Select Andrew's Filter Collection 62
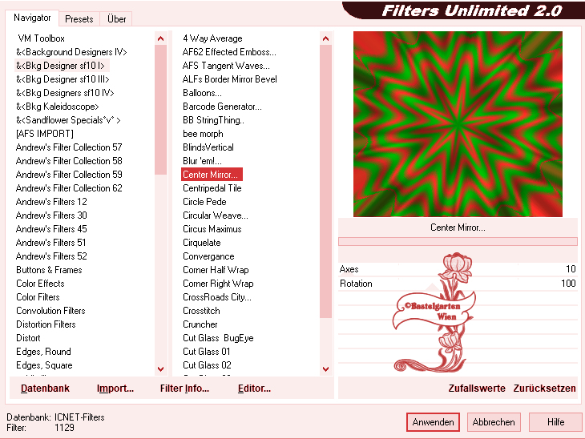 tap(69, 188)
